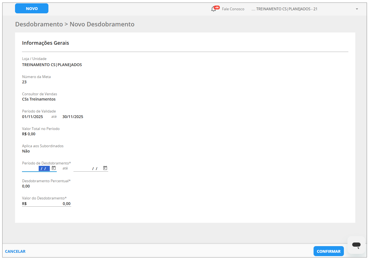Open the chat support widget

(x=356, y=245)
